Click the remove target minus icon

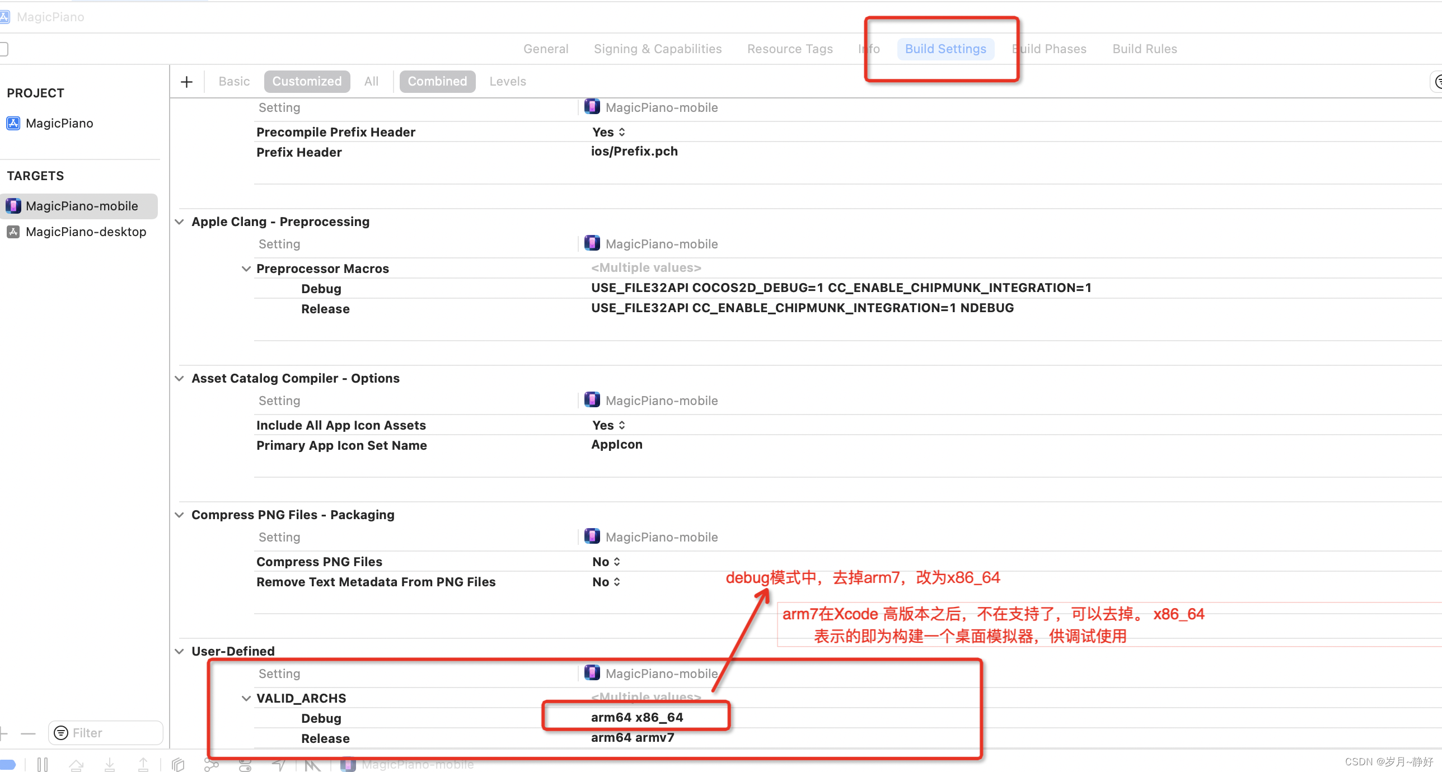pyautogui.click(x=28, y=733)
